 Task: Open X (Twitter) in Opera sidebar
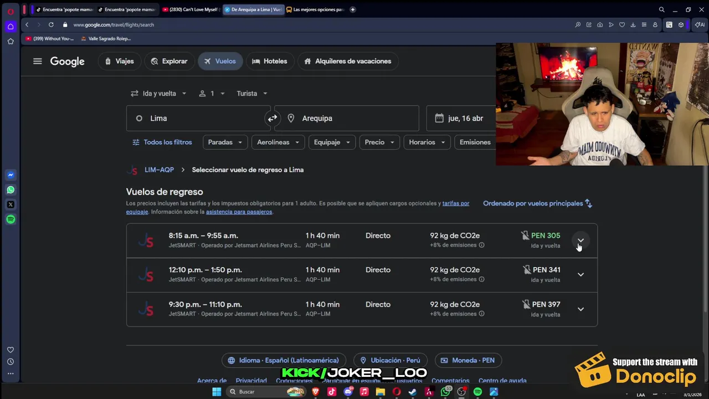click(x=11, y=204)
